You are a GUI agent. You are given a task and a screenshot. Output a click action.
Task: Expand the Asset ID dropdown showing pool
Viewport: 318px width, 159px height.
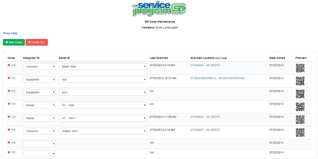103,92
